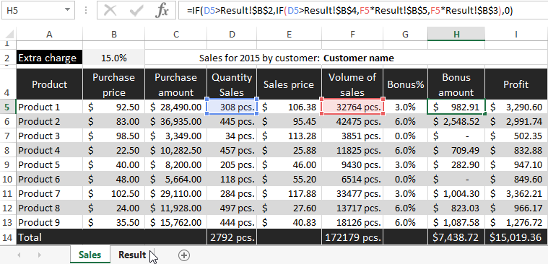Select the 172179 pcs. total cell
The width and height of the screenshot is (548, 264).
352,237
